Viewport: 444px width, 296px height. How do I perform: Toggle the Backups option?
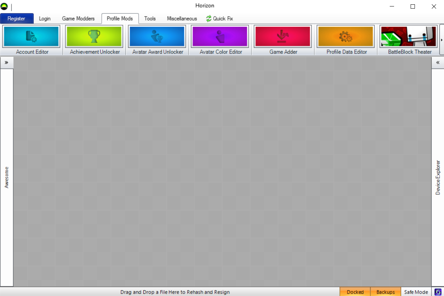pyautogui.click(x=385, y=292)
